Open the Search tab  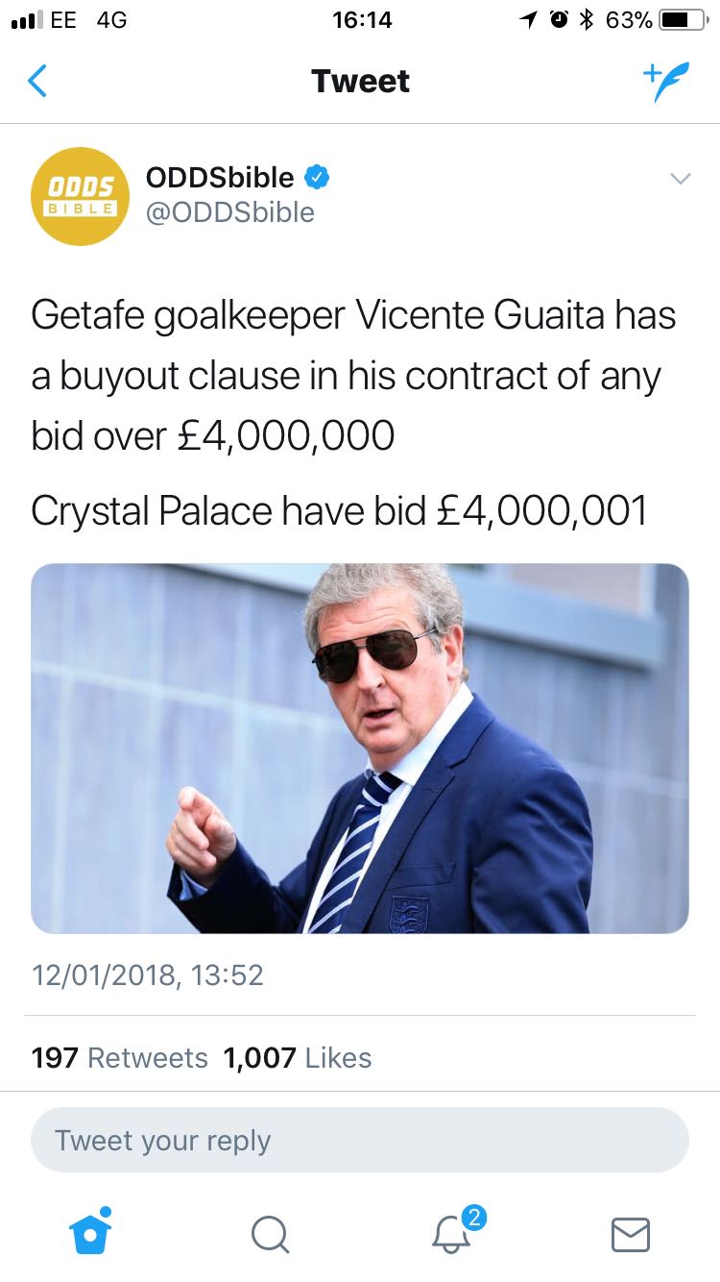tap(270, 1234)
